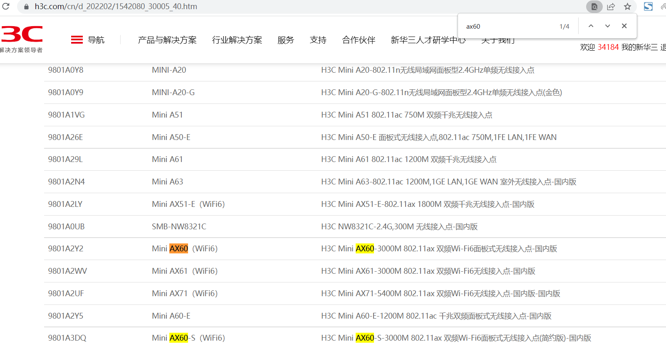Open the 合作伙伴 menu
The width and height of the screenshot is (666, 356).
359,40
